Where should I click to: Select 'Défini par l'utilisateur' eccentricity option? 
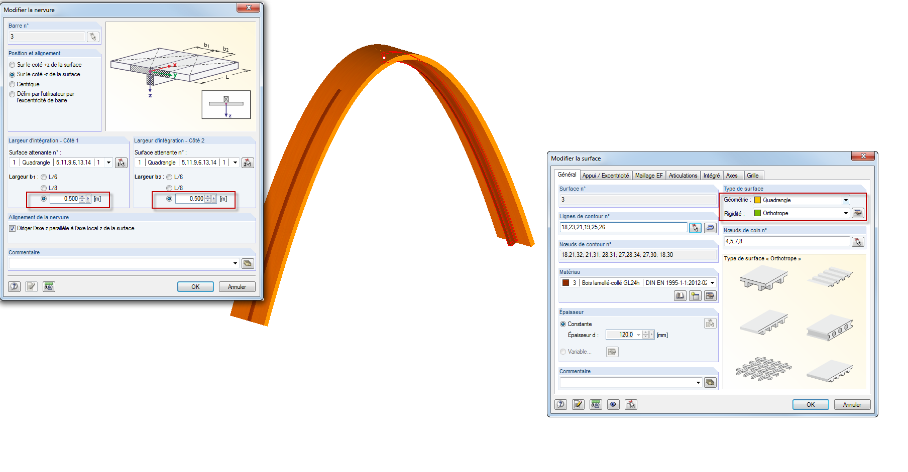tap(12, 94)
